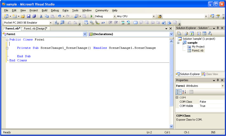This screenshot has height=136, width=226.
Task: Click the Open File folder icon
Action: 23,16
